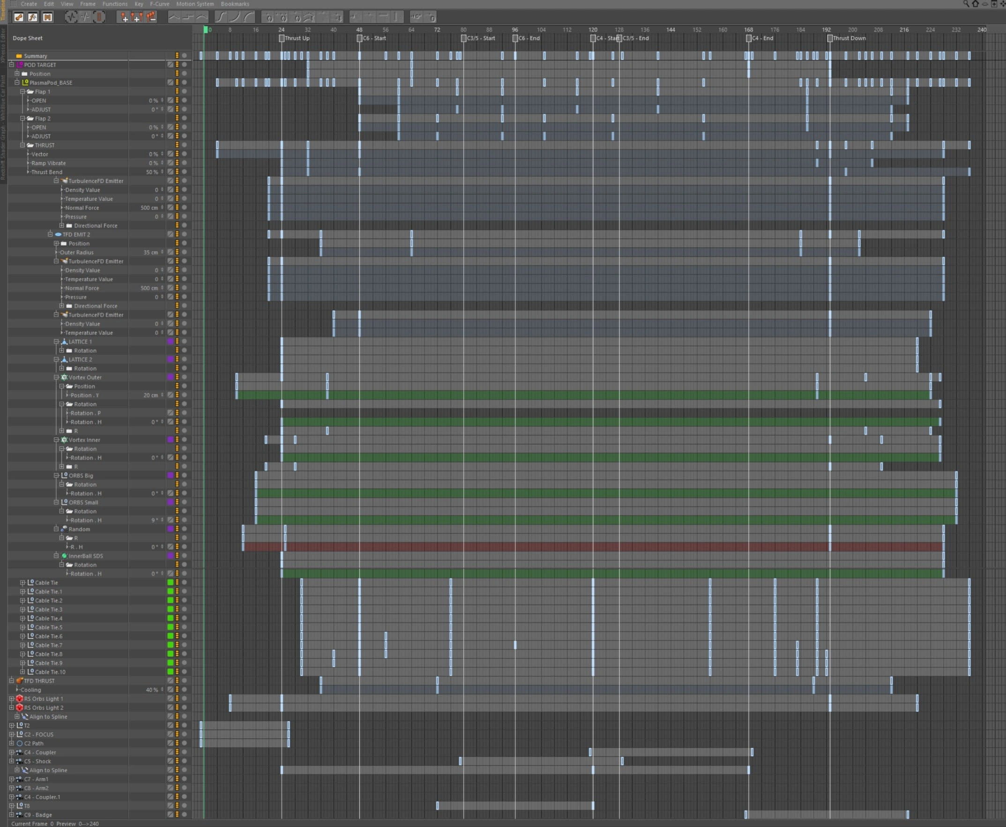
Task: Click the Frame All toolbar icon
Action: (x=71, y=17)
